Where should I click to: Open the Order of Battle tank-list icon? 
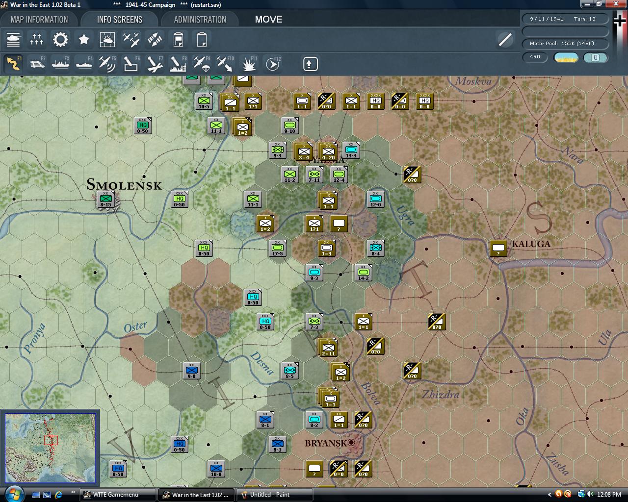tap(13, 40)
